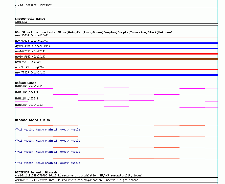Viewport: 225px width, 184px height.
Task: Click the Disease Genes (OMIM) heading
Action: click(x=33, y=120)
